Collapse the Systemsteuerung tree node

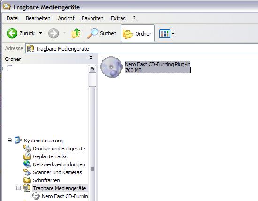click(x=10, y=141)
